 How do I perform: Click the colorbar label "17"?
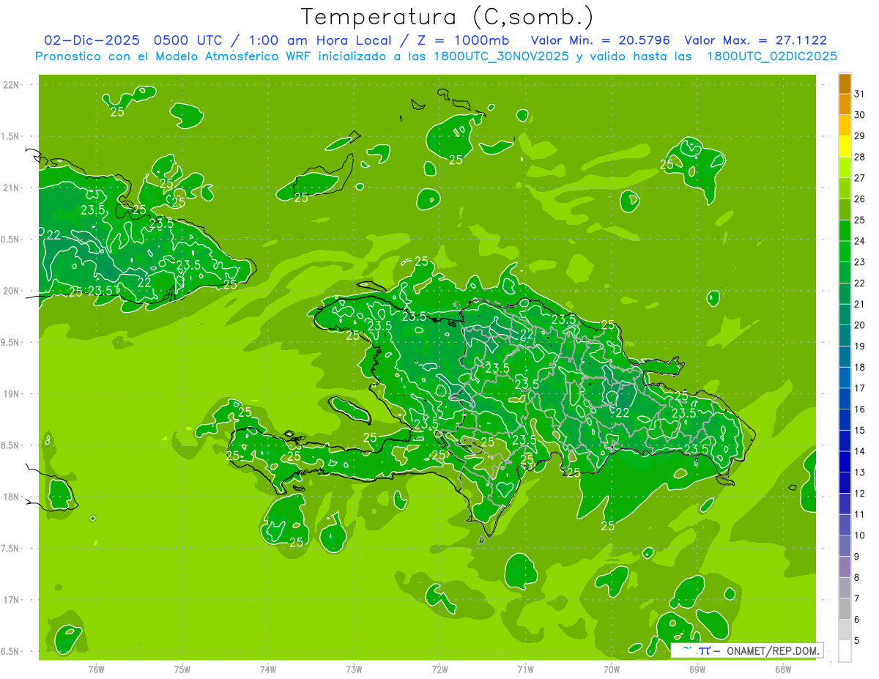point(859,388)
